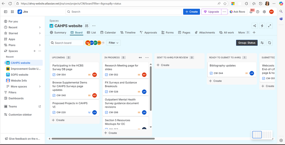Open the Attachments tab
Image resolution: width=285 pixels, height=145 pixels.
click(x=205, y=33)
